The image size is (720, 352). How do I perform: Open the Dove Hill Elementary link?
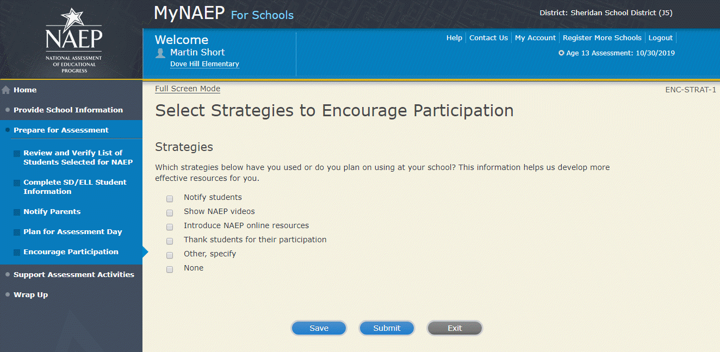click(x=204, y=64)
